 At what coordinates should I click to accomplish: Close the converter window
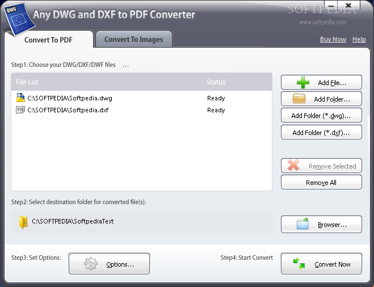[348, 5]
